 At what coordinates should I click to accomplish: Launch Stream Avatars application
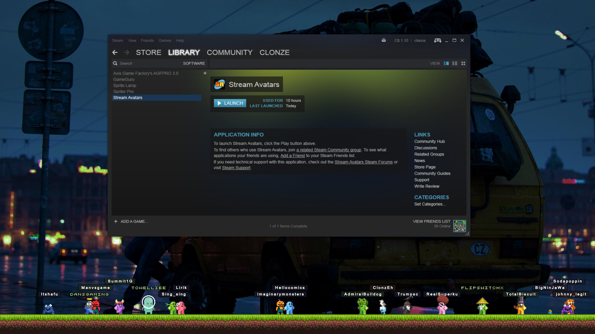tap(229, 103)
